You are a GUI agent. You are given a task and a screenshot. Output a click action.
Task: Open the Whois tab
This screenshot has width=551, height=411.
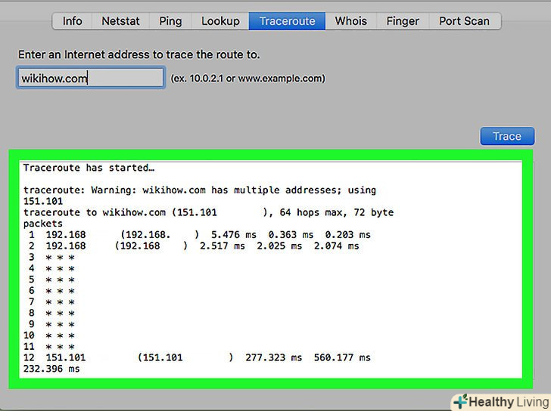[351, 21]
